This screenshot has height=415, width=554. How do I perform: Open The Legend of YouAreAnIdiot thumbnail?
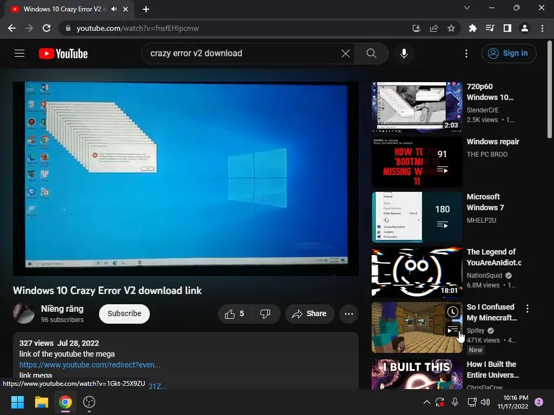pos(417,272)
